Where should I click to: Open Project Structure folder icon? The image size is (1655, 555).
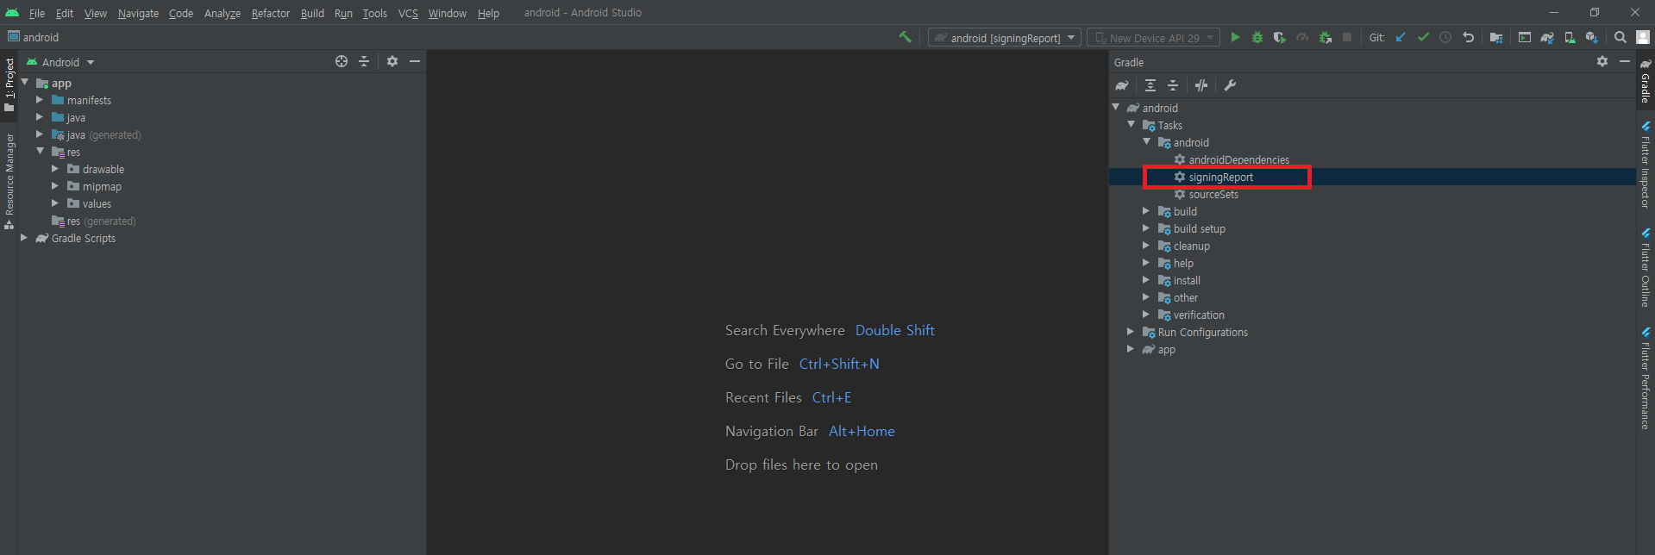(1496, 37)
